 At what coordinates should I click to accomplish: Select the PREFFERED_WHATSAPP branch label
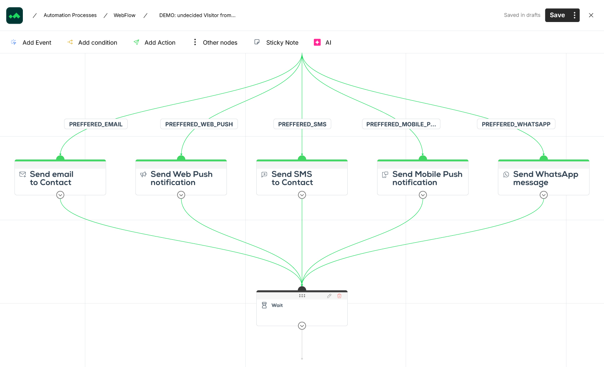click(x=516, y=124)
